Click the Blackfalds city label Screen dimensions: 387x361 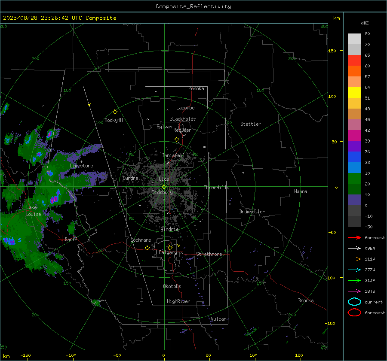[x=183, y=119]
